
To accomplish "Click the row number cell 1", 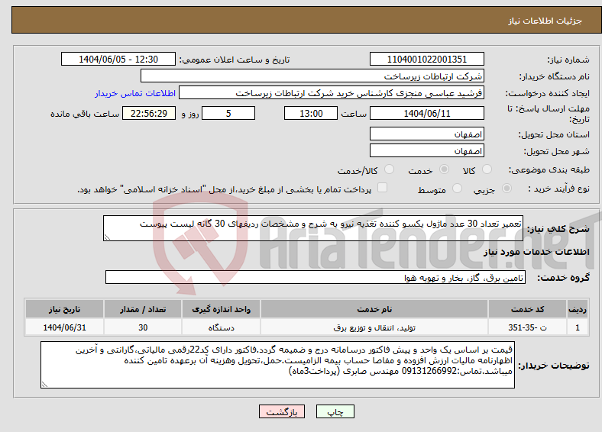I will tap(578, 327).
